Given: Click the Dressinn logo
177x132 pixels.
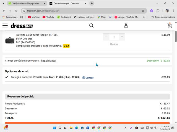Looking at the screenshot, I should tap(22, 26).
